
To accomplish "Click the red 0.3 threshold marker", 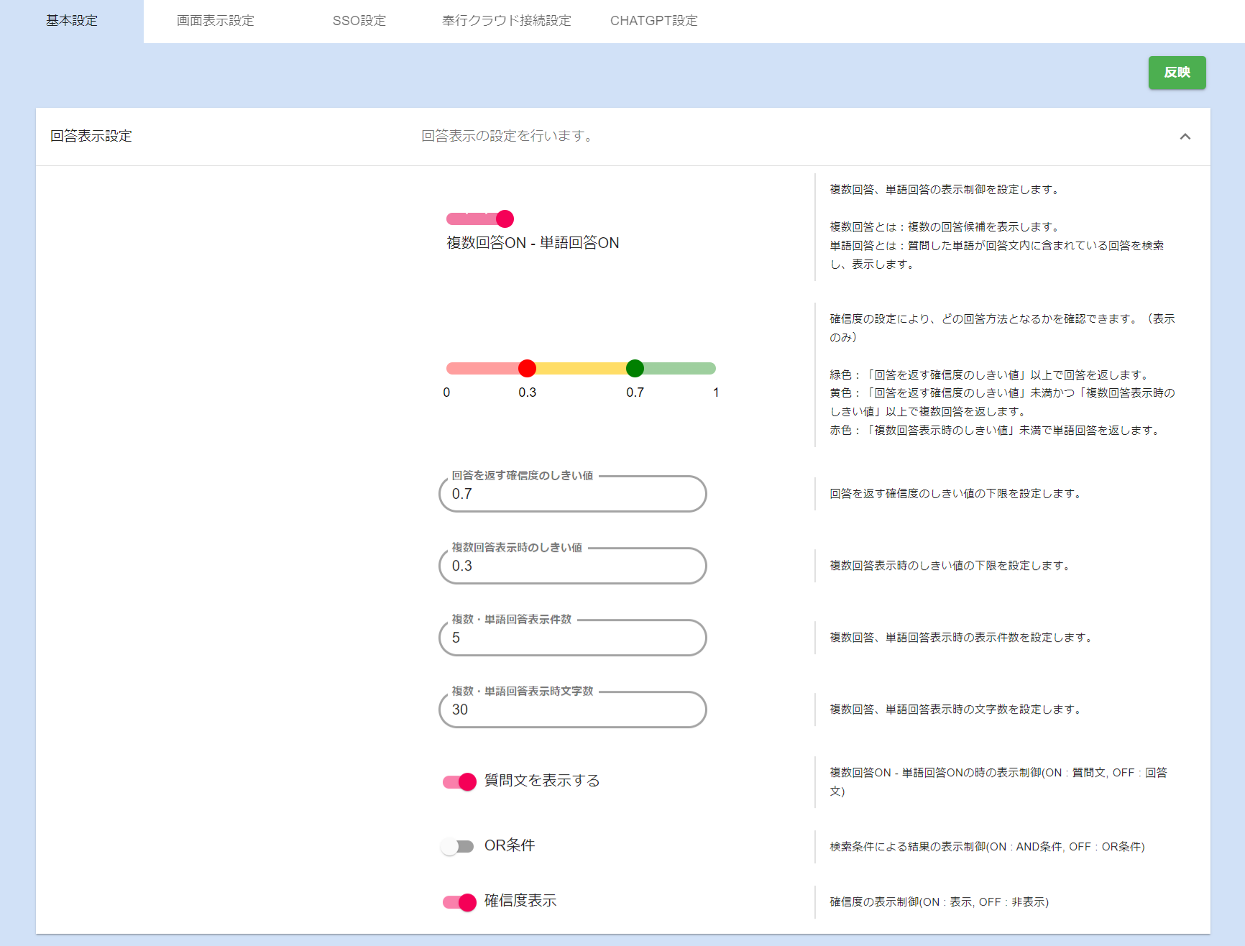I will 527,369.
